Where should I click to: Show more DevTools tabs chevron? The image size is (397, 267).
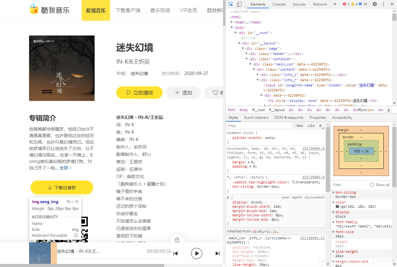[335, 4]
